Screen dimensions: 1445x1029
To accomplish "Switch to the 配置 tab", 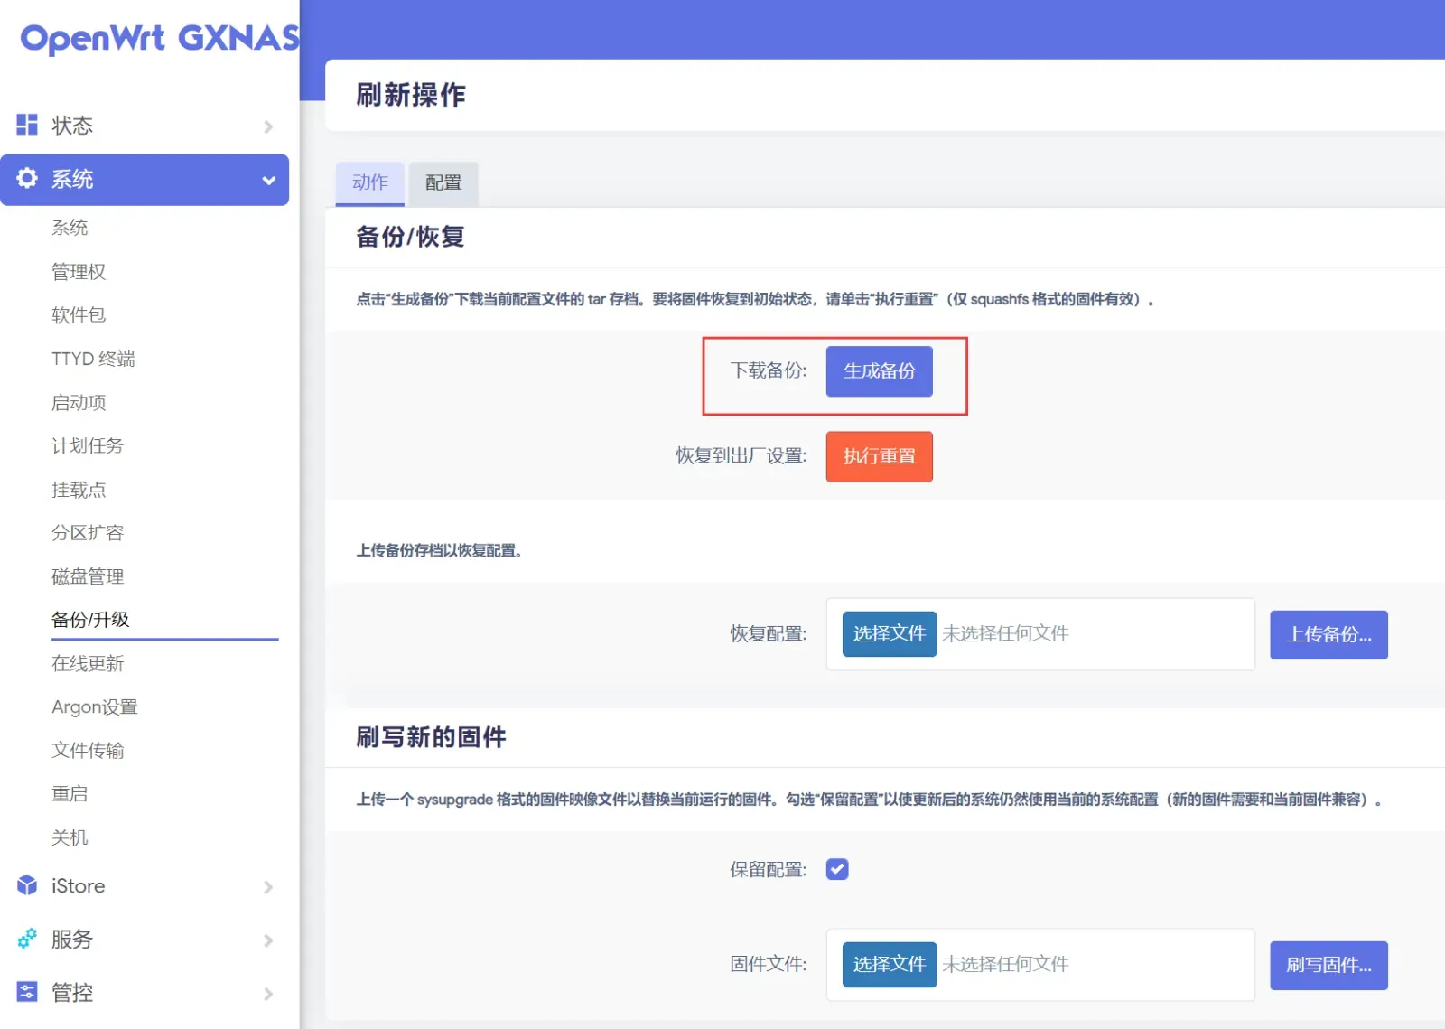I will click(x=443, y=183).
